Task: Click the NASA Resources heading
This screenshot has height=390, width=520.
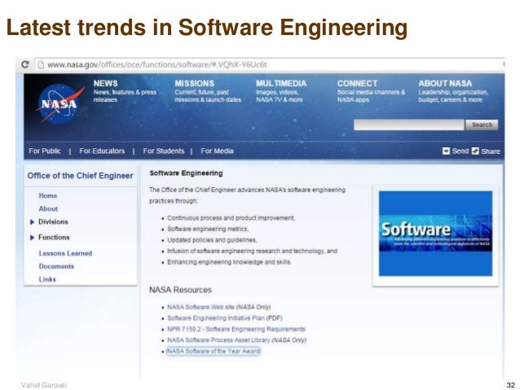Action: (x=180, y=290)
